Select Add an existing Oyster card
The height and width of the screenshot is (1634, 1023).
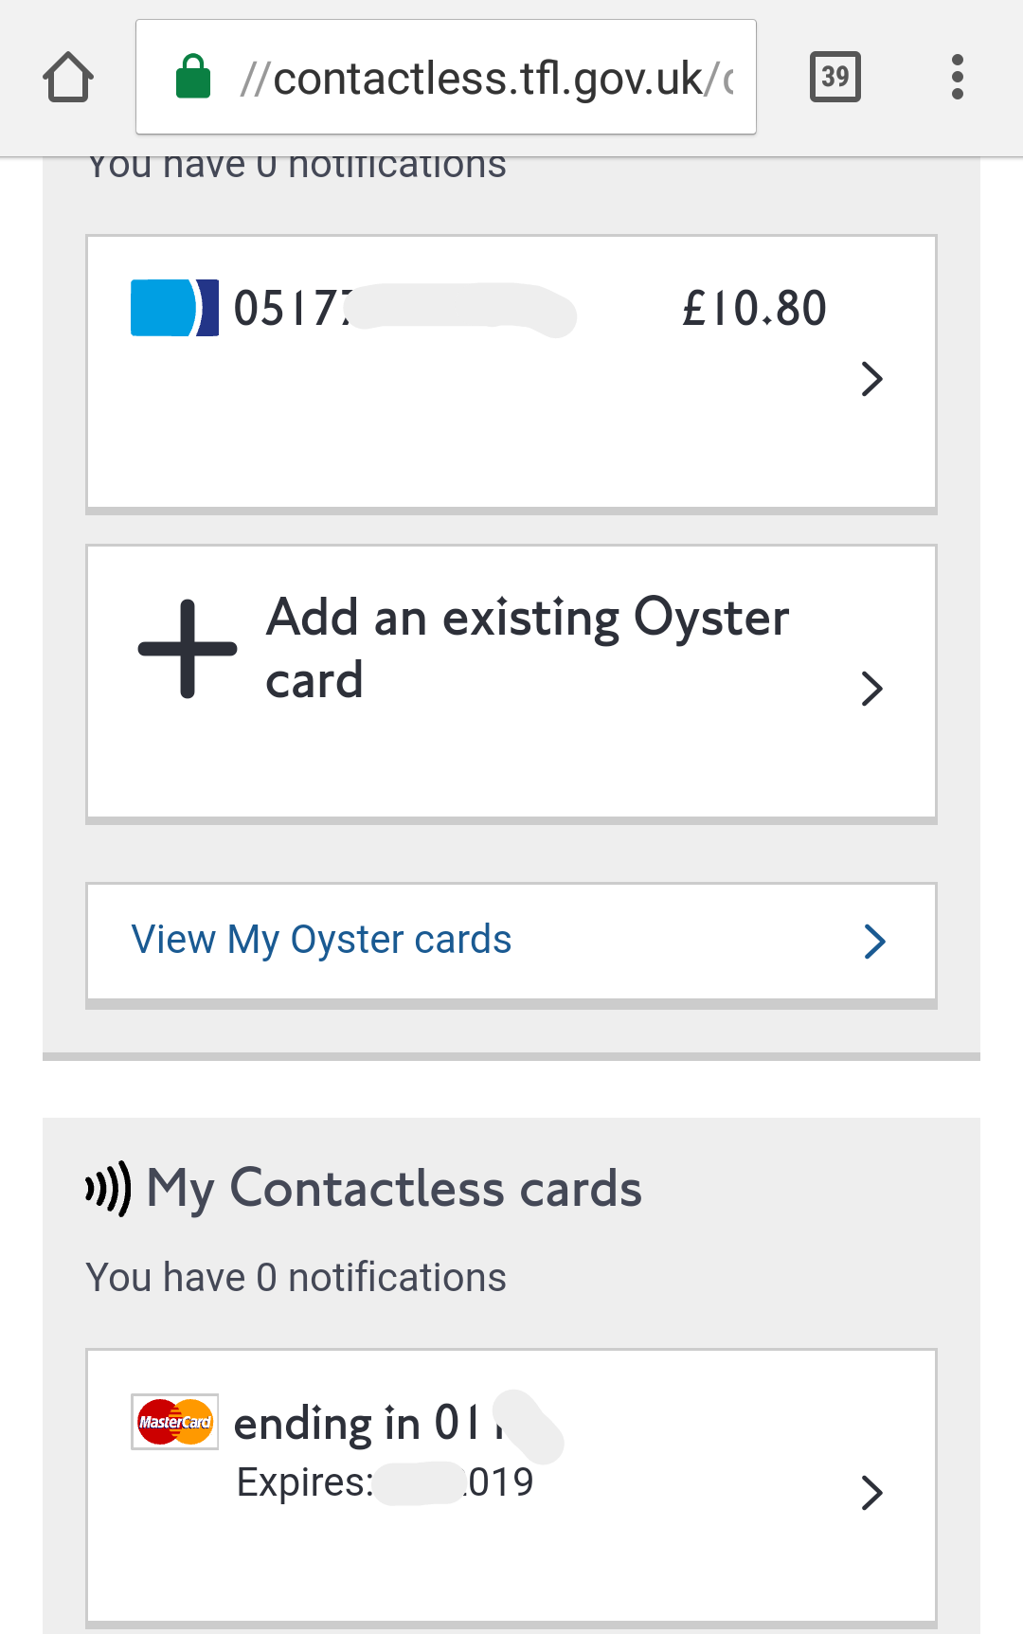click(527, 648)
